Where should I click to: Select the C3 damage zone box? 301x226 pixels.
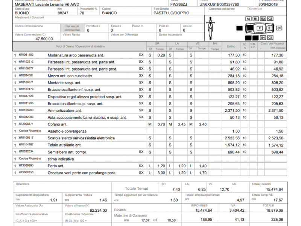pos(270,18)
